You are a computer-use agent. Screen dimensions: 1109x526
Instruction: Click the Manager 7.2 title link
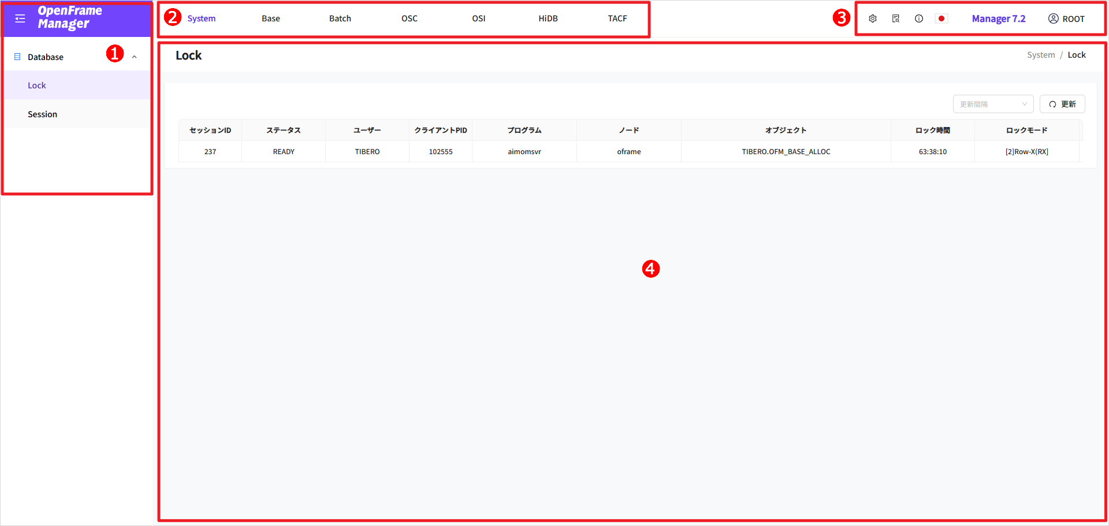click(x=999, y=18)
